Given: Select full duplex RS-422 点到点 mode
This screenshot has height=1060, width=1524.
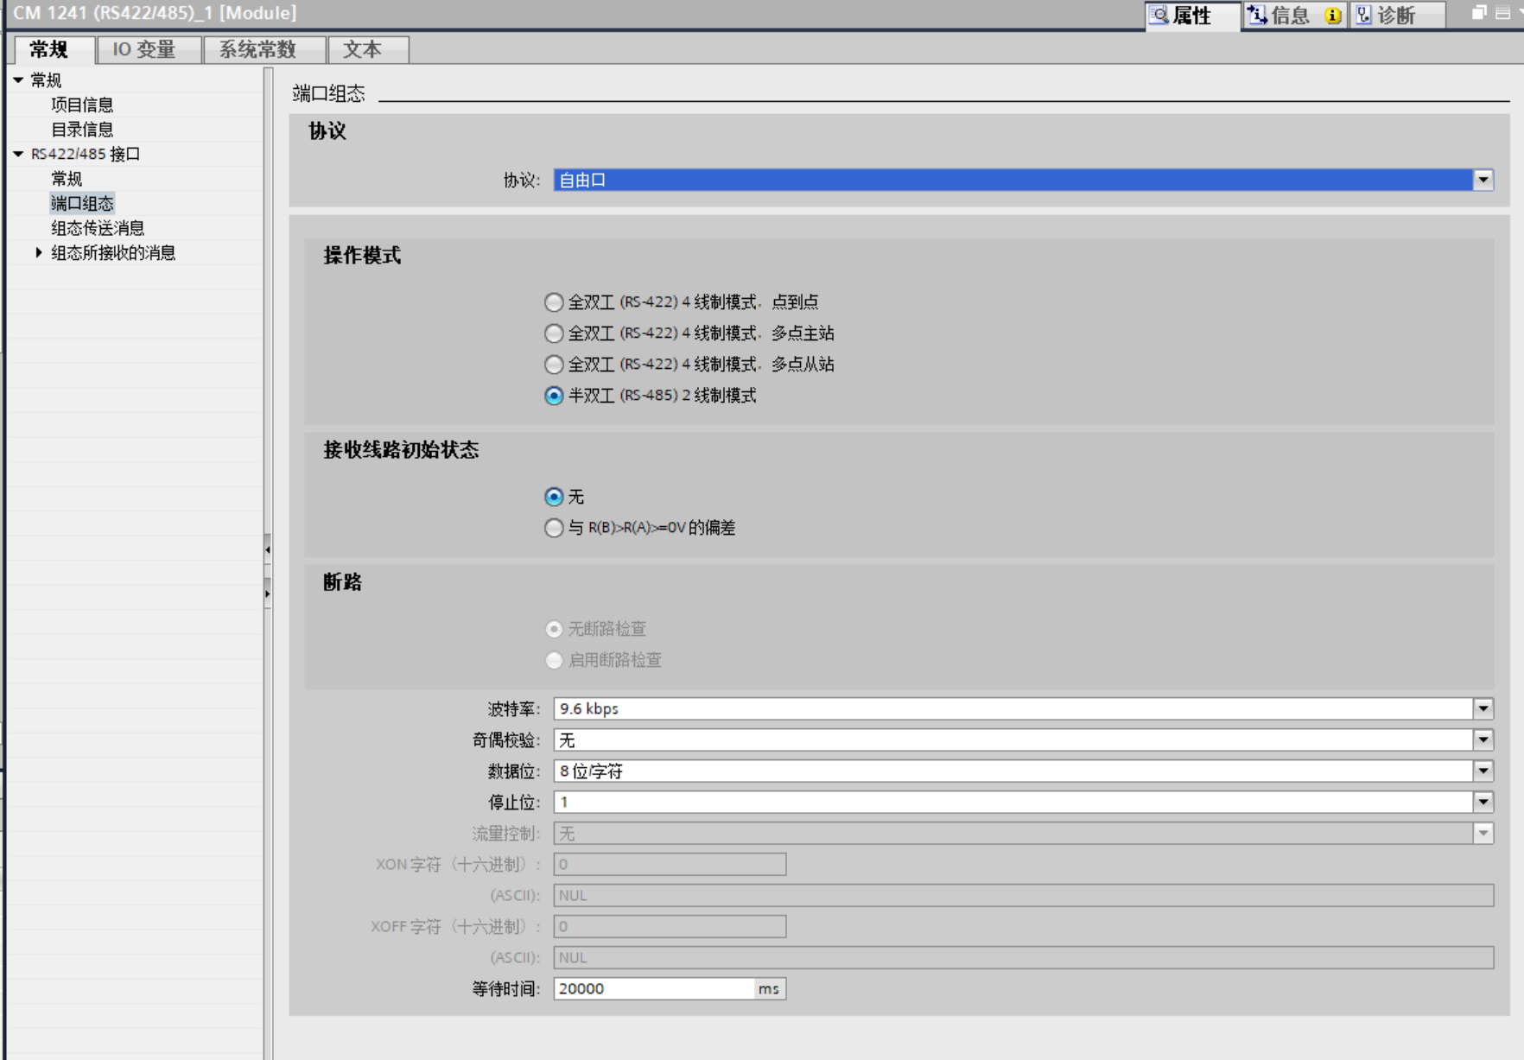Looking at the screenshot, I should [554, 302].
